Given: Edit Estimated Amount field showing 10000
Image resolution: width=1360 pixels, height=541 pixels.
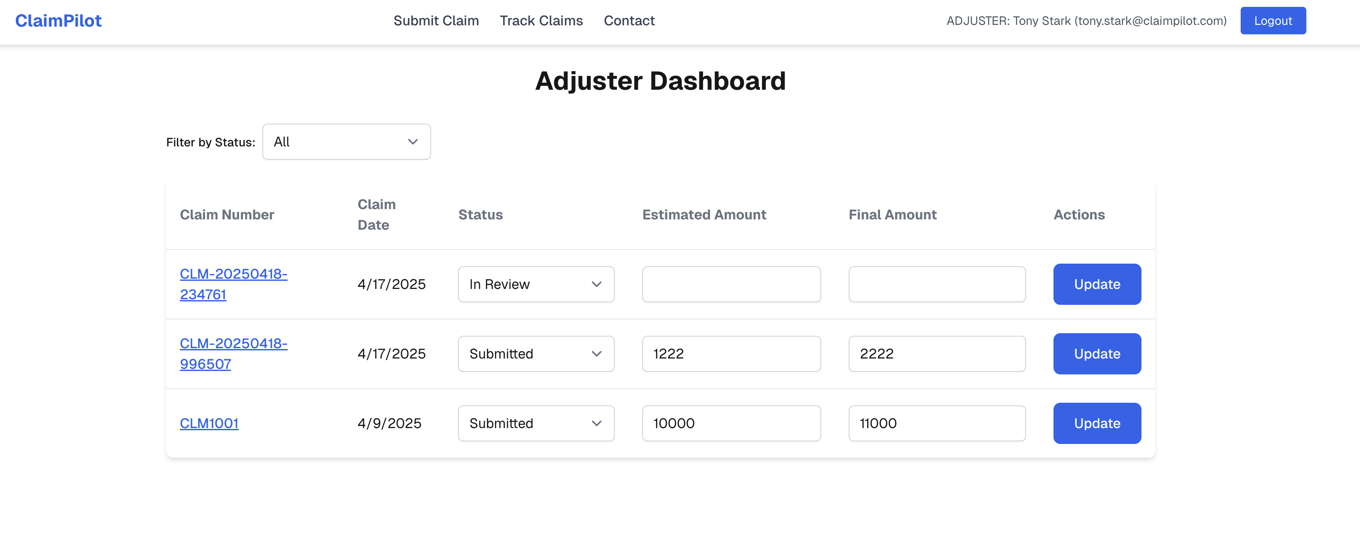Looking at the screenshot, I should (731, 423).
